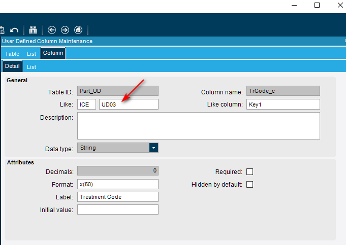
Task: Select the Column tab
Action: (53, 53)
